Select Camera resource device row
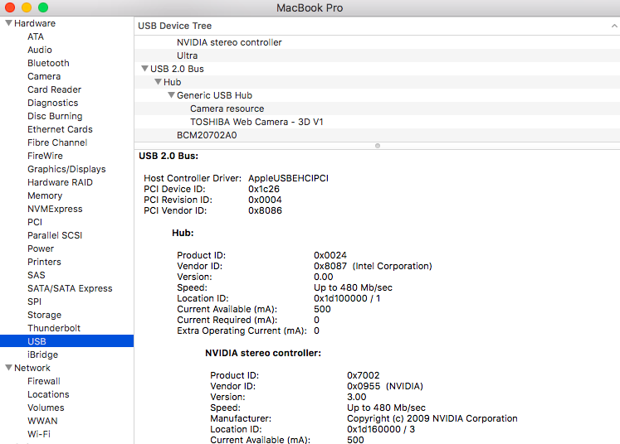The height and width of the screenshot is (444, 620). tap(377, 109)
